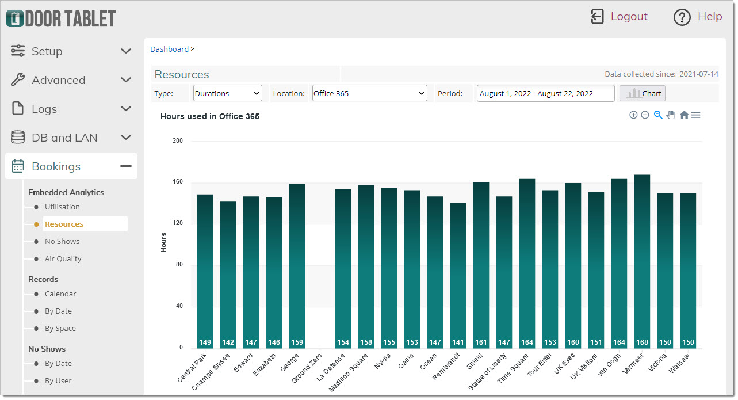738x400 pixels.
Task: Select the chart selection zoom magnifier tool
Action: coord(658,115)
